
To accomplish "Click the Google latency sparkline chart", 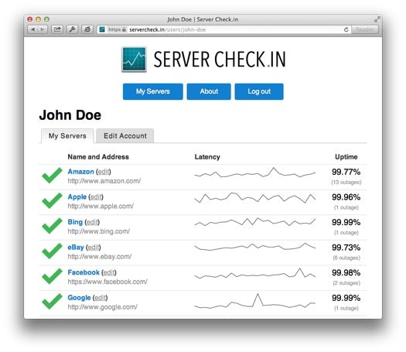I will [x=254, y=301].
